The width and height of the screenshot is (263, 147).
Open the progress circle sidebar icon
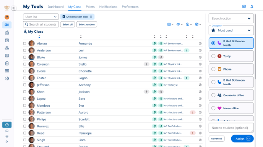[7, 78]
